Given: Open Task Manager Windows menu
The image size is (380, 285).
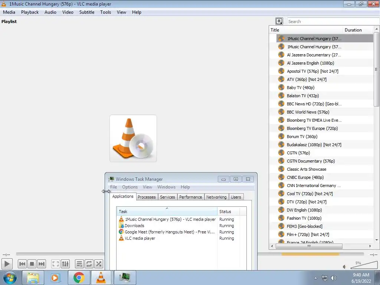Looking at the screenshot, I should coord(166,187).
